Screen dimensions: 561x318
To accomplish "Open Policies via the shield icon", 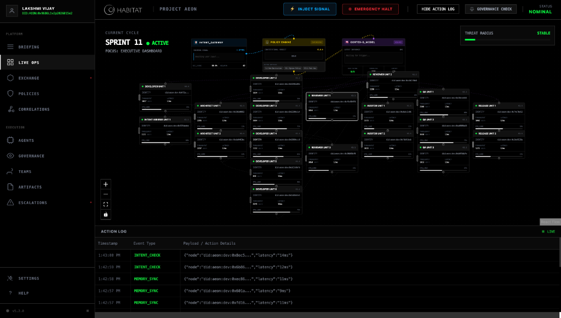I will (10, 94).
